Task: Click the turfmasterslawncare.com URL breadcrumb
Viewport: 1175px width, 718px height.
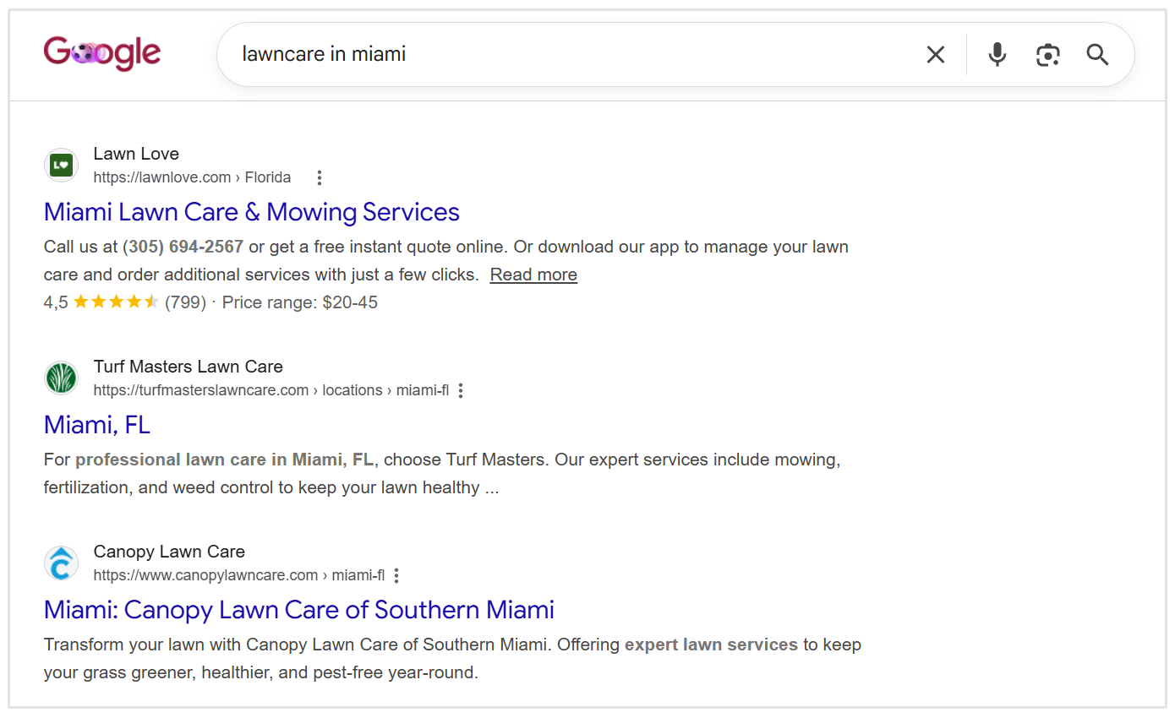Action: tap(271, 390)
